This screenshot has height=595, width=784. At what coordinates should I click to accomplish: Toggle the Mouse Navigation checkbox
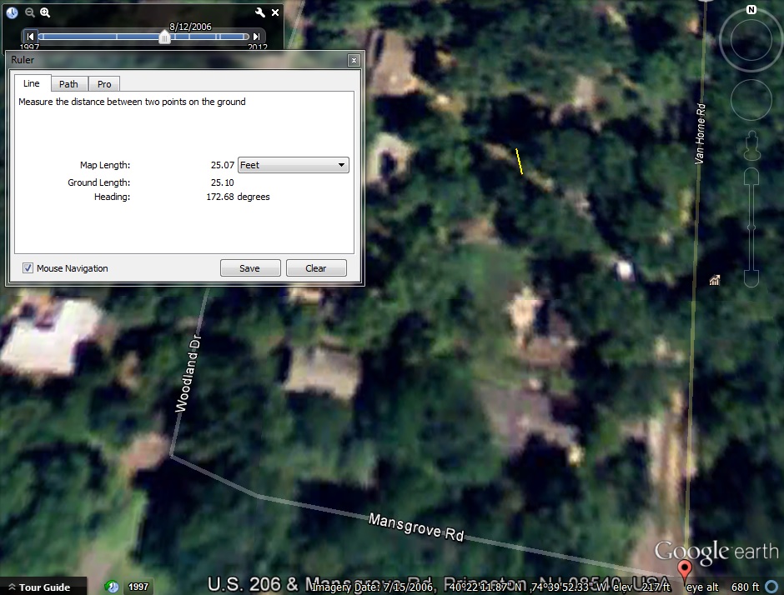tap(28, 268)
